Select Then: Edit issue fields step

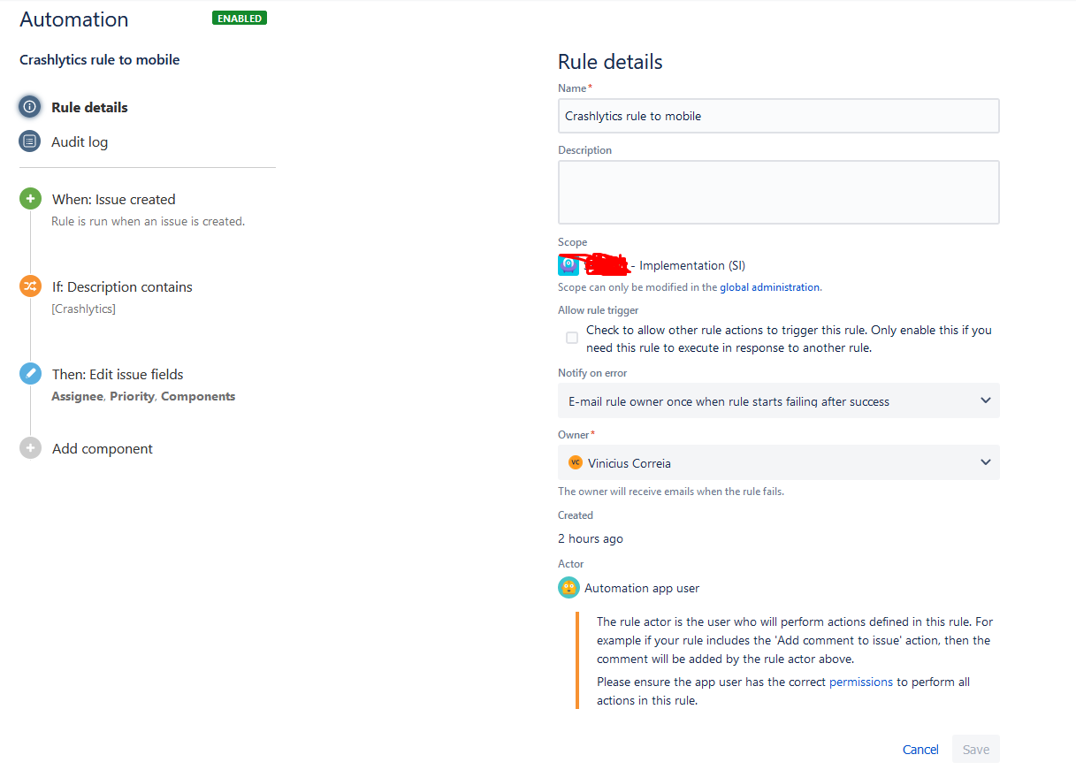pos(118,374)
